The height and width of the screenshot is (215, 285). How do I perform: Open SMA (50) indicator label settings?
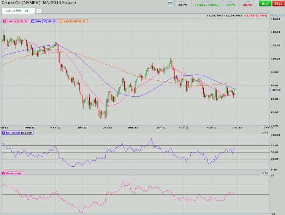pyautogui.click(x=46, y=21)
